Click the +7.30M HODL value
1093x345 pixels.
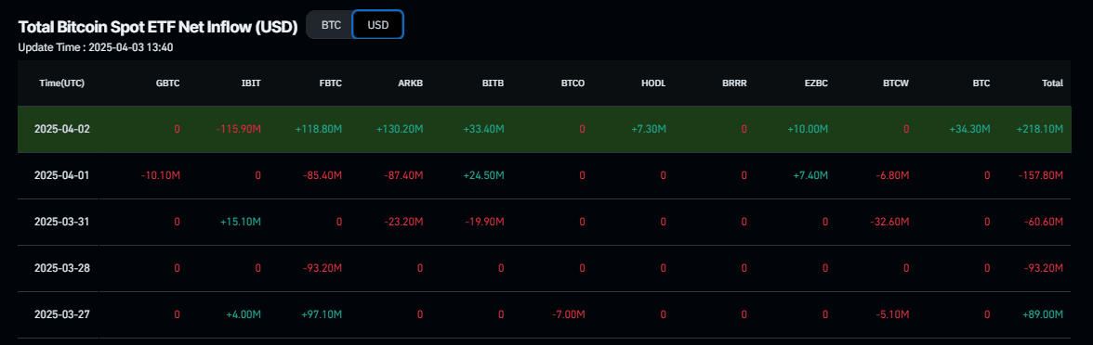point(648,130)
